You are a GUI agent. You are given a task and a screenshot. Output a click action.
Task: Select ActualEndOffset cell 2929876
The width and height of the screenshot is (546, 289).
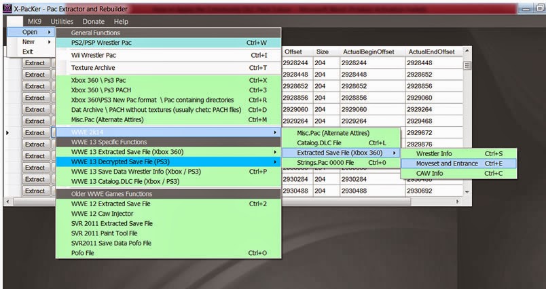(x=434, y=144)
